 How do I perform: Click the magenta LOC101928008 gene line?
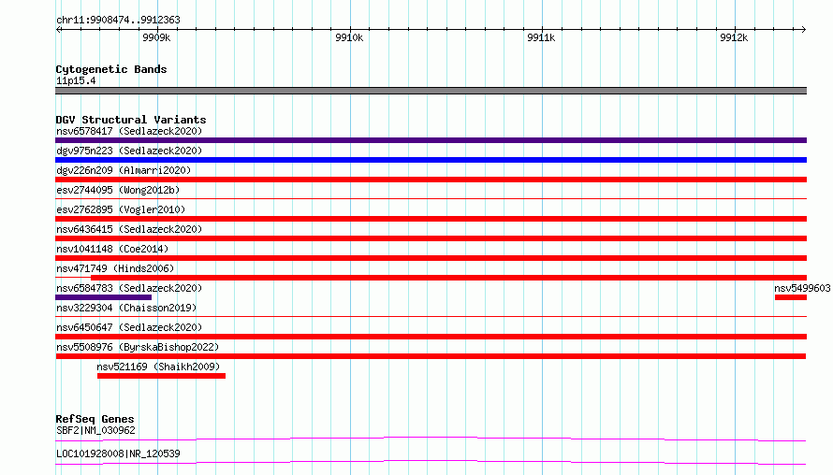click(x=431, y=462)
